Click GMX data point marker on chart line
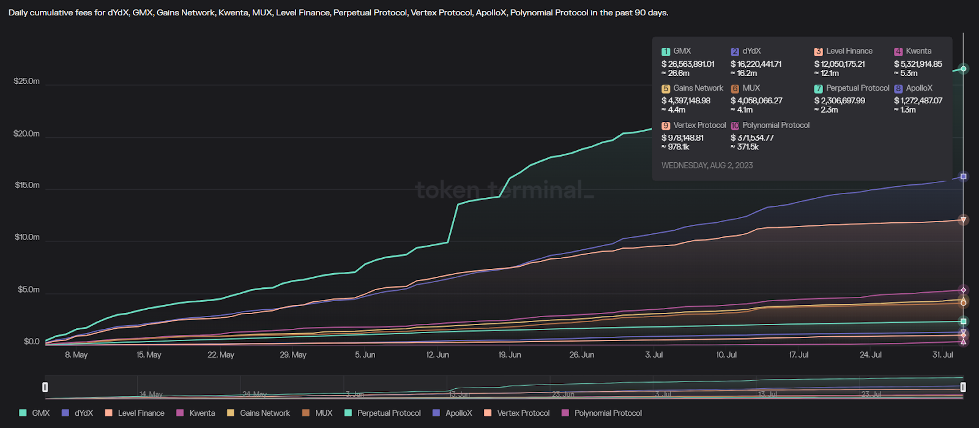The image size is (979, 428). point(963,69)
